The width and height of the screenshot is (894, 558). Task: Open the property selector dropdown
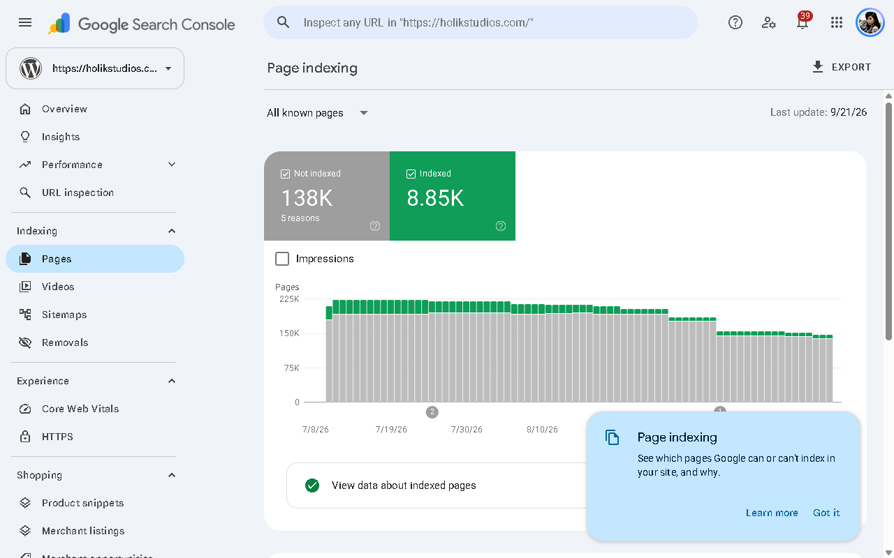(x=95, y=68)
